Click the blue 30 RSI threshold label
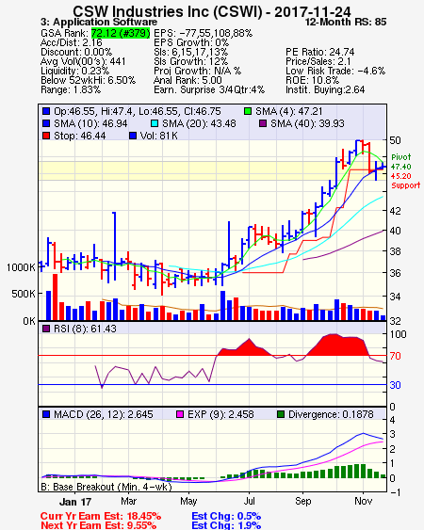The height and width of the screenshot is (530, 424). tap(395, 385)
